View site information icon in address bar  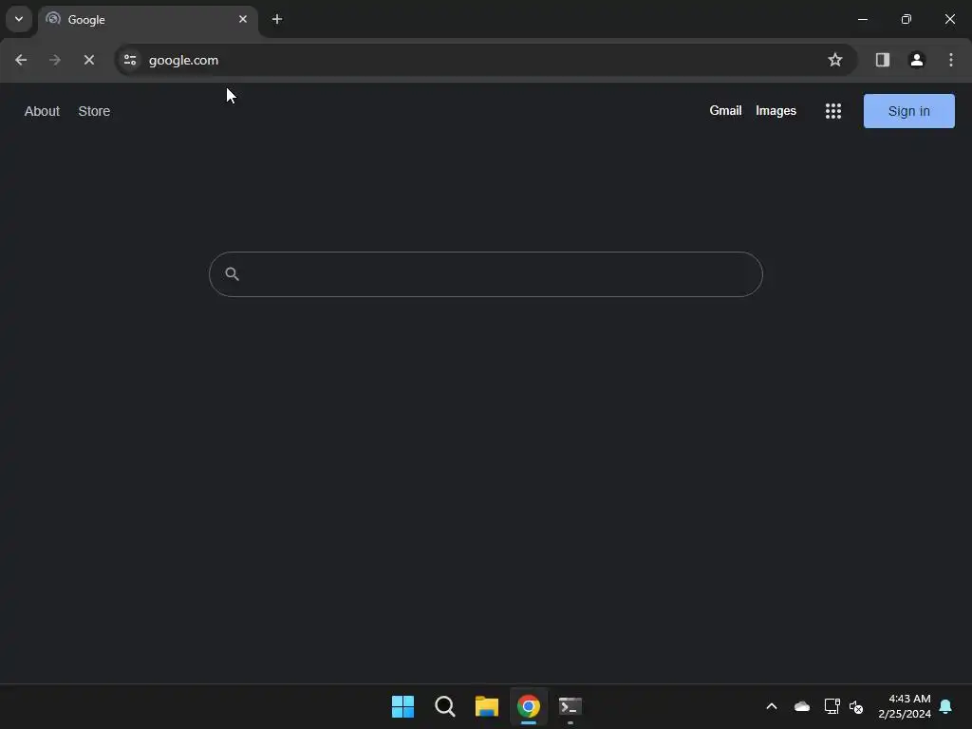(x=130, y=60)
